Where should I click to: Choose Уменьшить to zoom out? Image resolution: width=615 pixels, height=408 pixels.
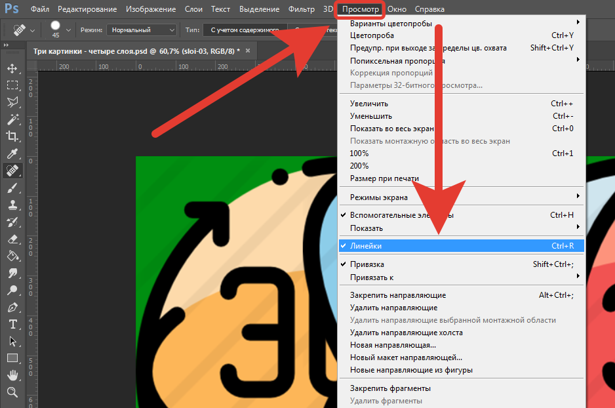point(462,116)
